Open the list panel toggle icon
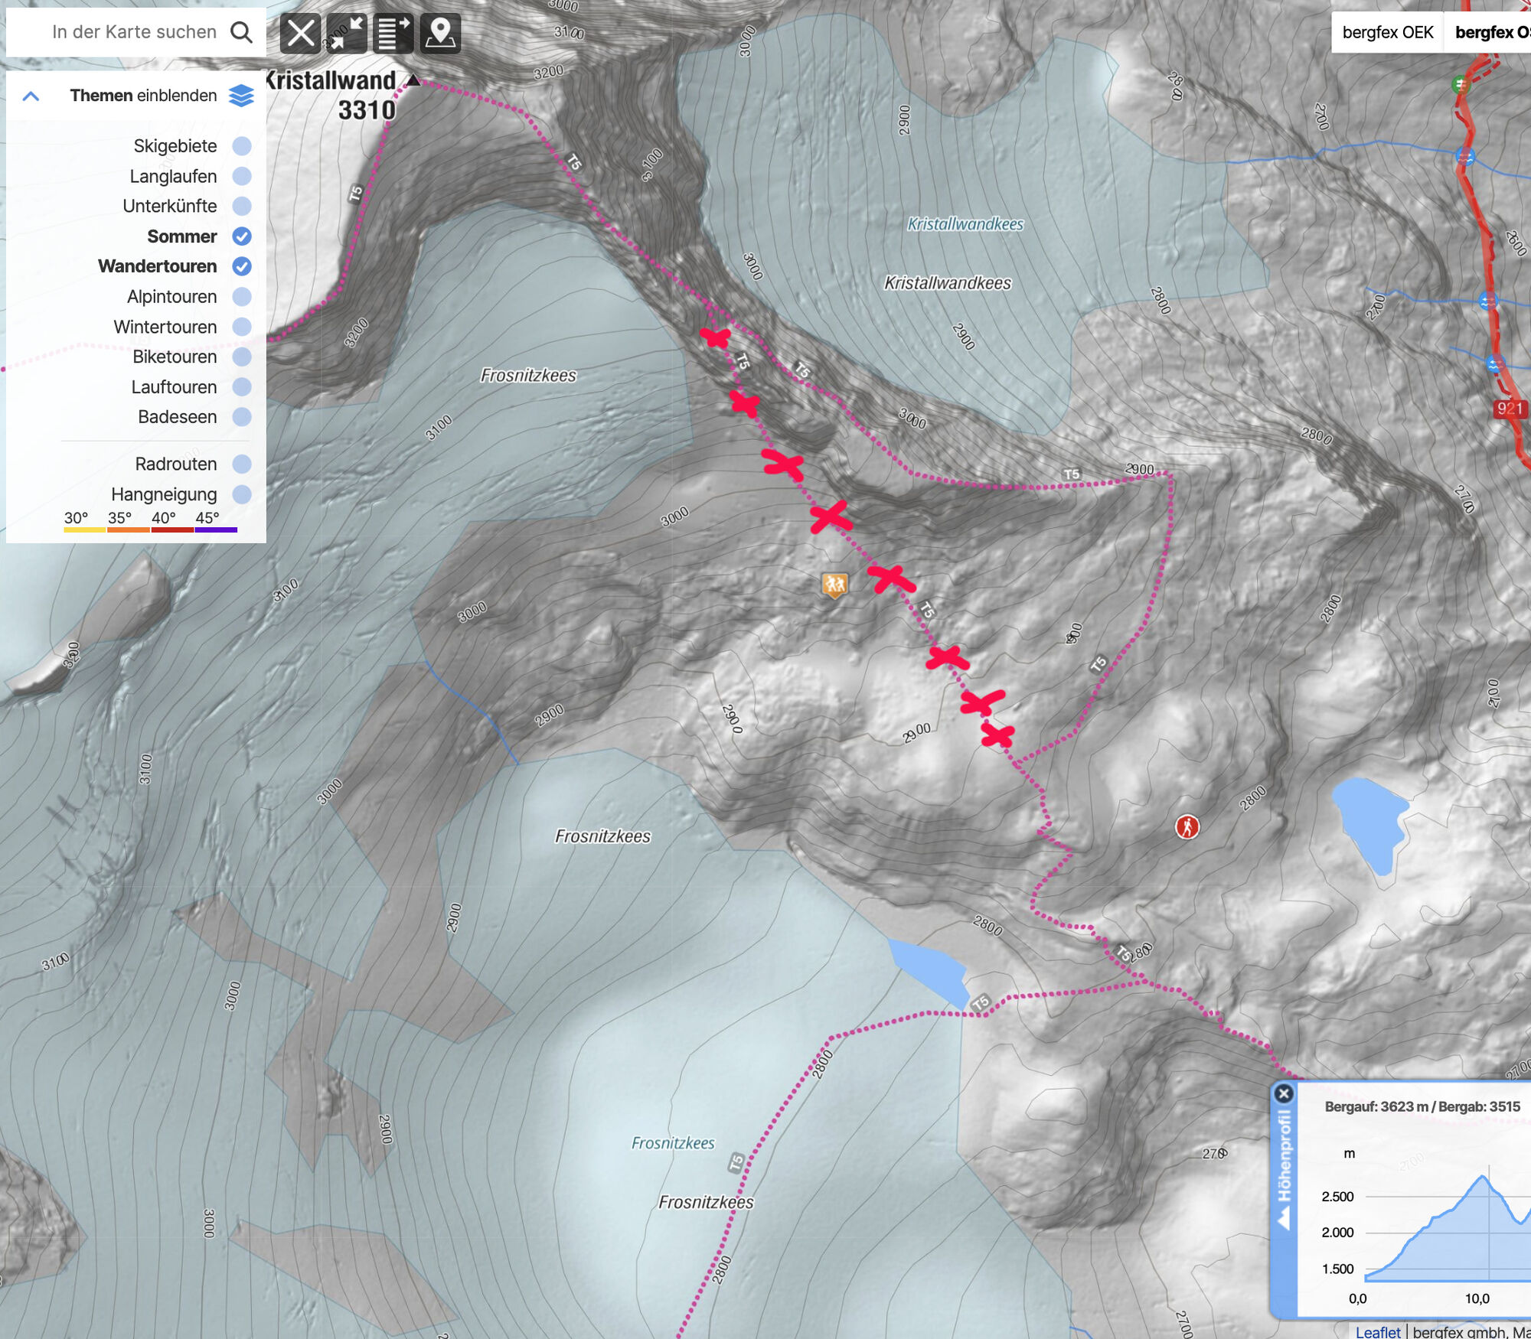Image resolution: width=1531 pixels, height=1339 pixels. 393,34
